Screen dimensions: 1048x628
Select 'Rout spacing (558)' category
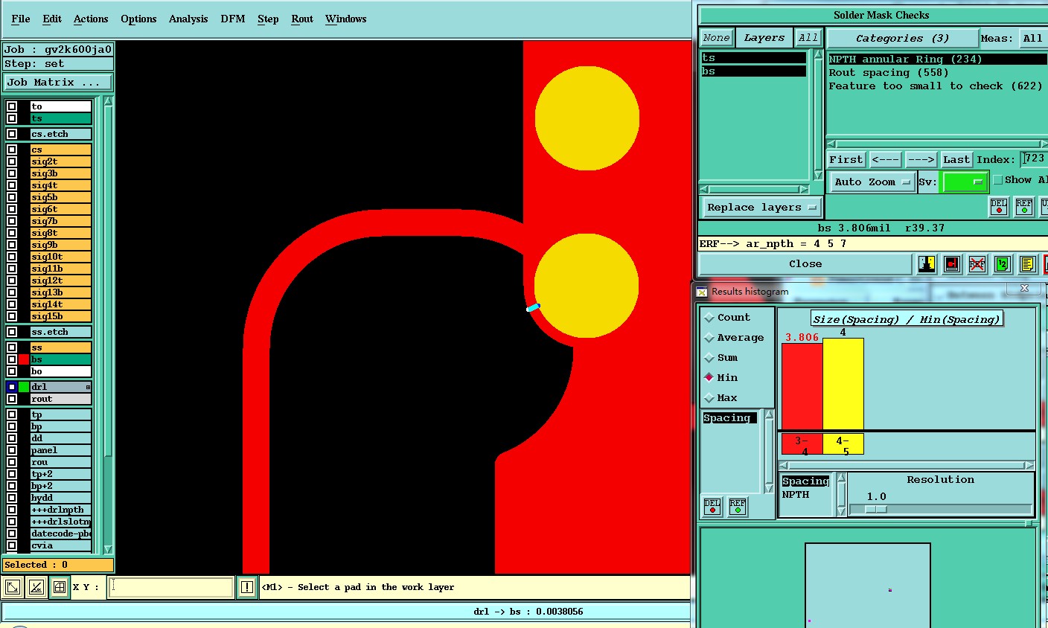pyautogui.click(x=889, y=73)
